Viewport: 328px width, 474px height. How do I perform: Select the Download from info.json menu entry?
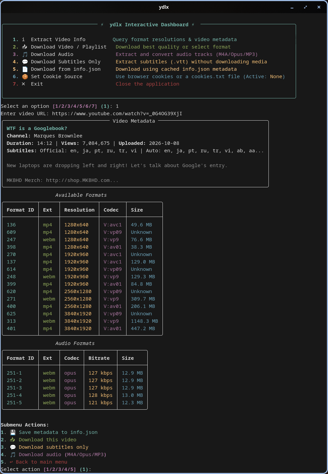click(x=66, y=69)
